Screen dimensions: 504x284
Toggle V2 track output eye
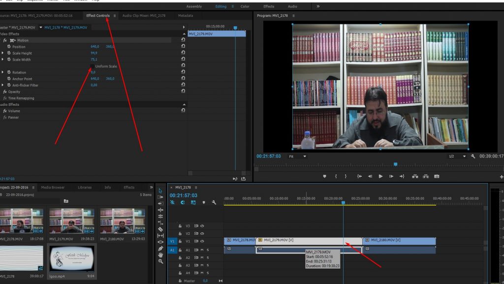pyautogui.click(x=202, y=234)
